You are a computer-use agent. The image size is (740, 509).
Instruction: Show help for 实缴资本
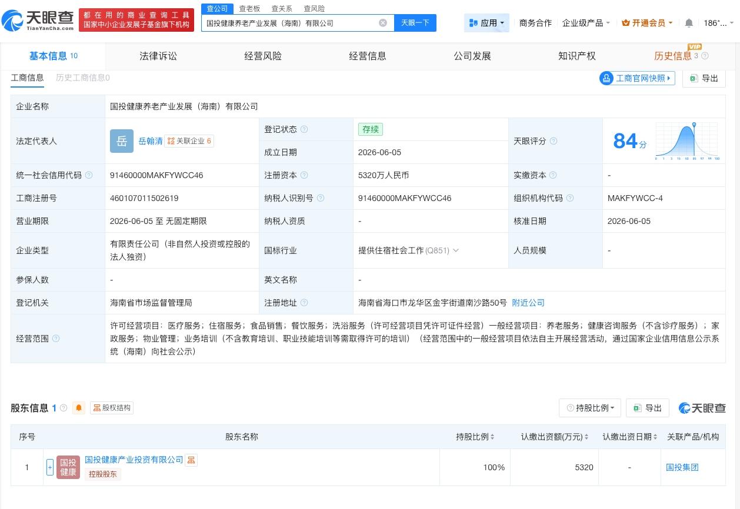pyautogui.click(x=554, y=175)
